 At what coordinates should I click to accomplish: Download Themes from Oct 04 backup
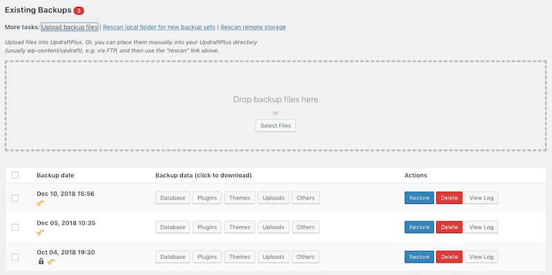point(239,256)
